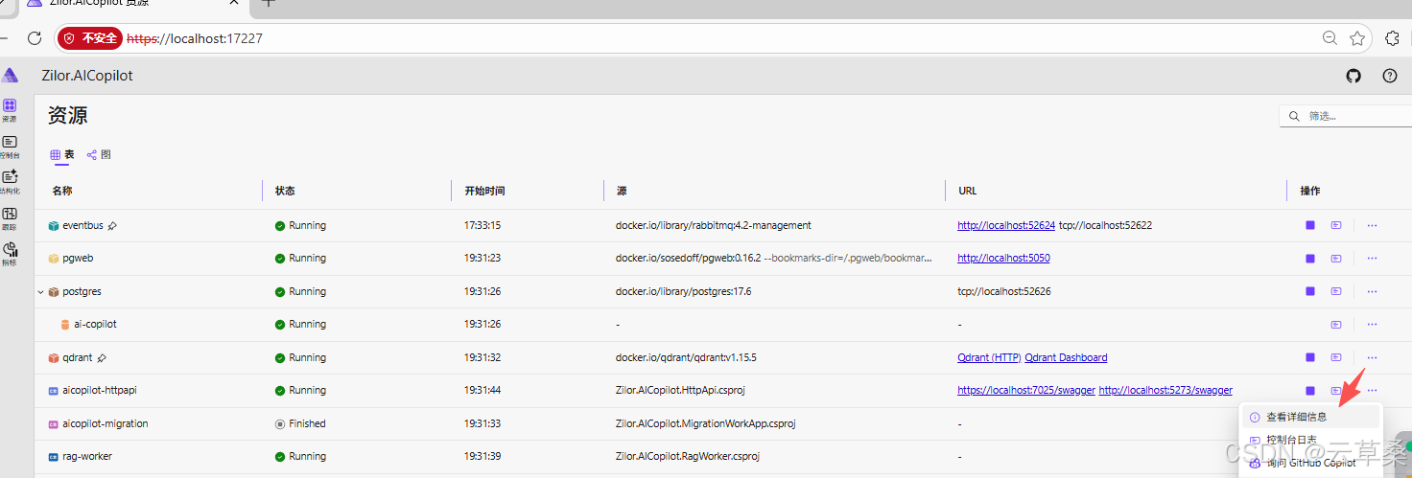Screen dimensions: 1412x478
Task: Open the Qdrant Dashboard link
Action: pos(1066,358)
